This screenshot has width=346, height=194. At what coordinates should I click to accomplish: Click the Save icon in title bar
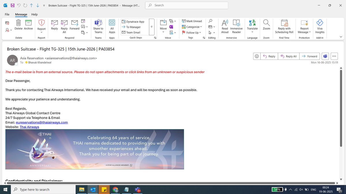coord(12,5)
